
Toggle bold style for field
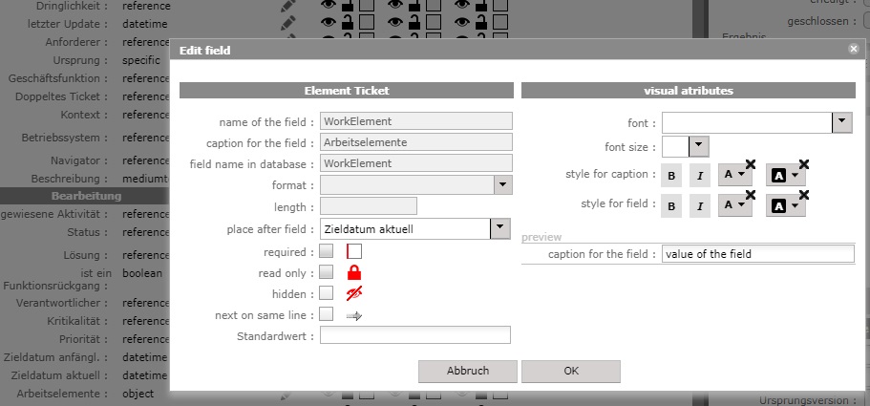(x=671, y=205)
